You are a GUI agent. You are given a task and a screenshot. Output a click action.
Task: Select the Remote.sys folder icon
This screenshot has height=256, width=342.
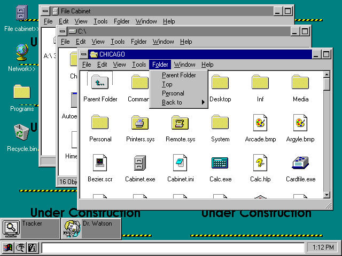pyautogui.click(x=180, y=122)
